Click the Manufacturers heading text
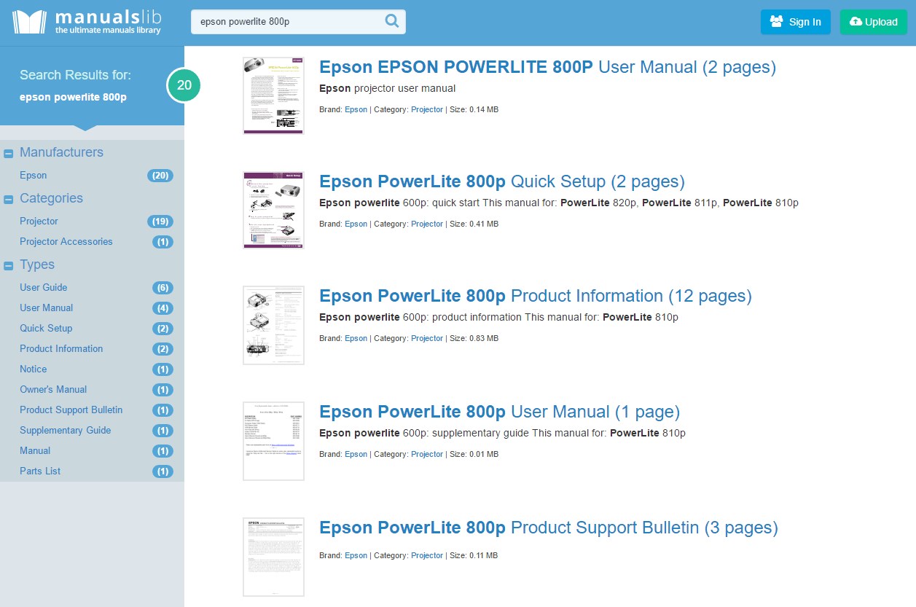Image resolution: width=916 pixels, height=607 pixels. click(x=61, y=153)
